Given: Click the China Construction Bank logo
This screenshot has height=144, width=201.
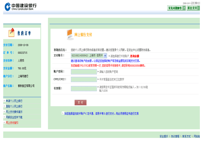Looking at the screenshot, I should [x=21, y=7].
